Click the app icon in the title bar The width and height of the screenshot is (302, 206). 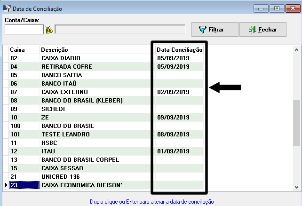[7, 8]
